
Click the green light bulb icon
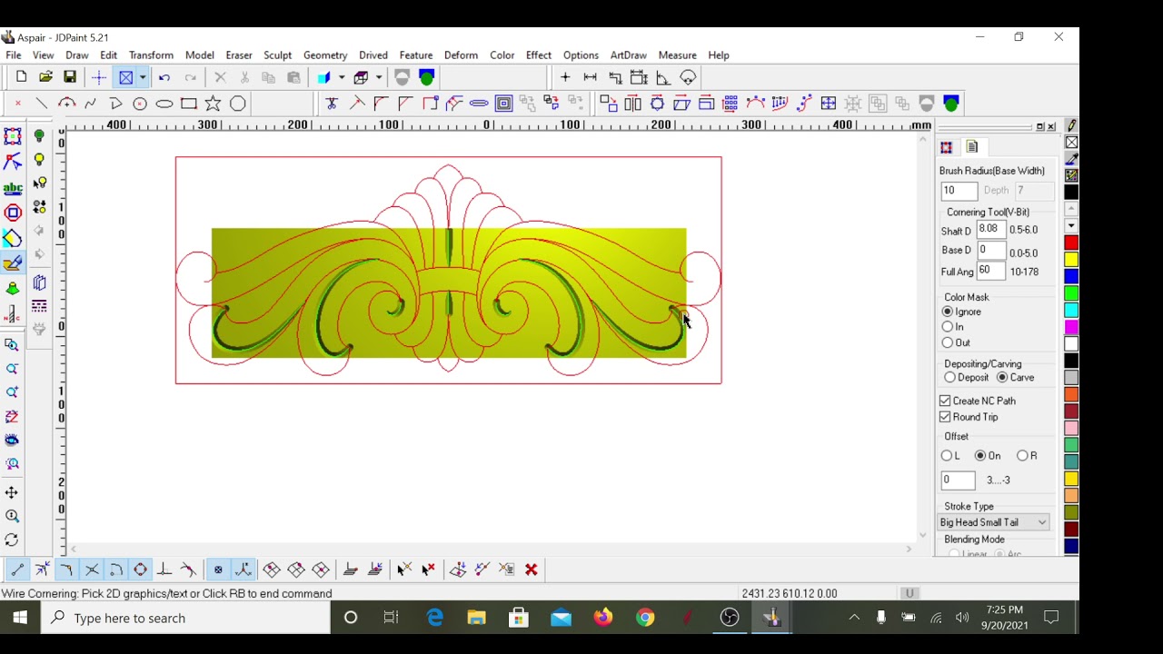pos(39,136)
